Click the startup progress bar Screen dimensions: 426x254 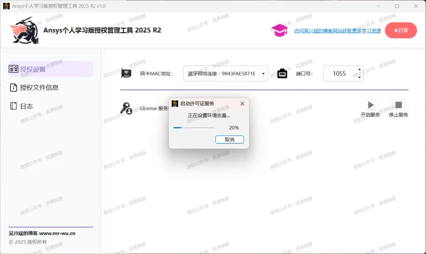[193, 128]
